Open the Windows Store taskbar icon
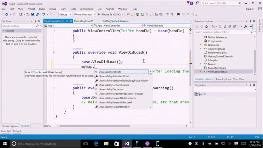This screenshot has width=263, height=148. [x=116, y=144]
